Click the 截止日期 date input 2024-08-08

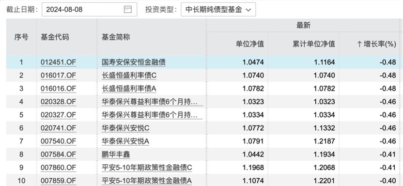coord(90,10)
